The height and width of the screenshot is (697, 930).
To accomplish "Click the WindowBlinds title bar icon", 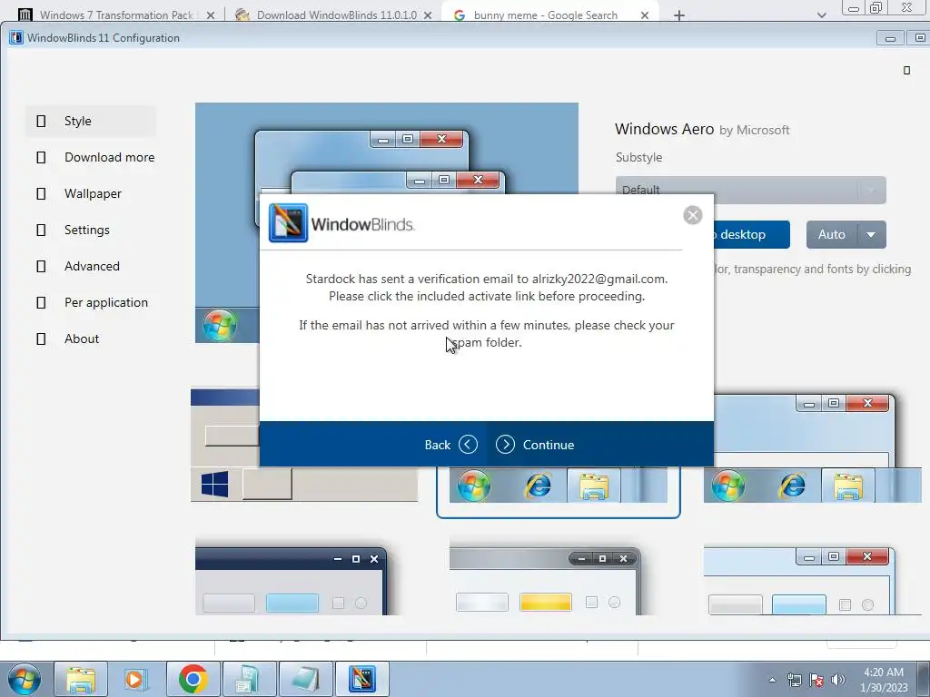I will [x=16, y=37].
